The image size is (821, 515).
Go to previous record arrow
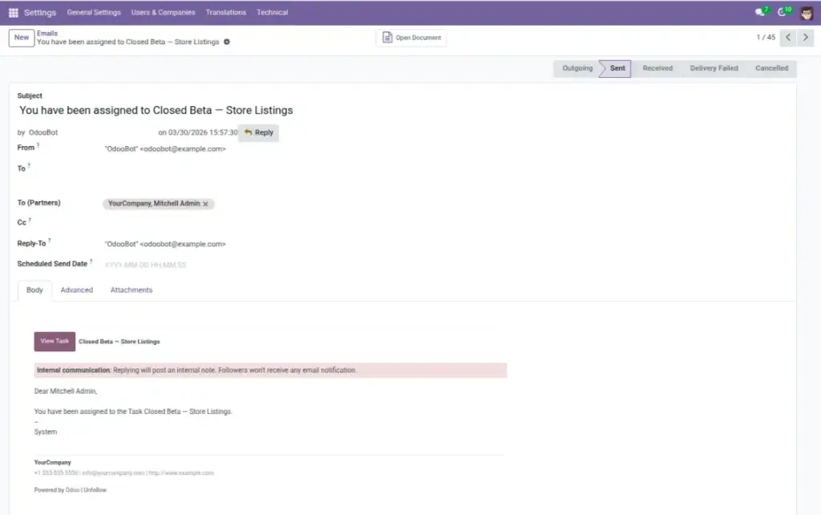[788, 38]
